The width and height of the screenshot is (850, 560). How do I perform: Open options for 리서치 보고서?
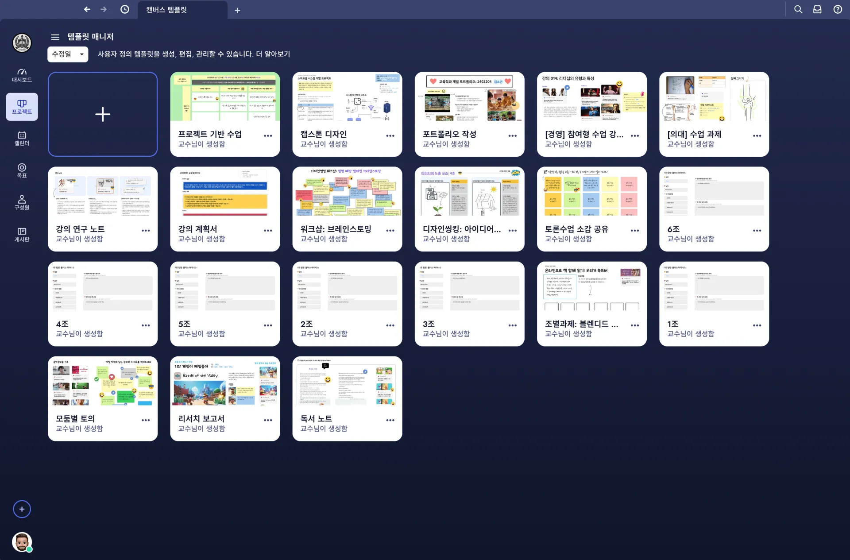point(268,420)
